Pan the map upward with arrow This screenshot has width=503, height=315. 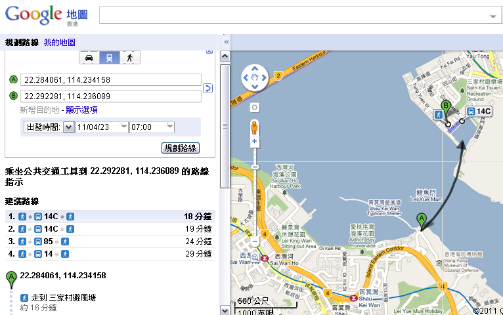coord(254,69)
